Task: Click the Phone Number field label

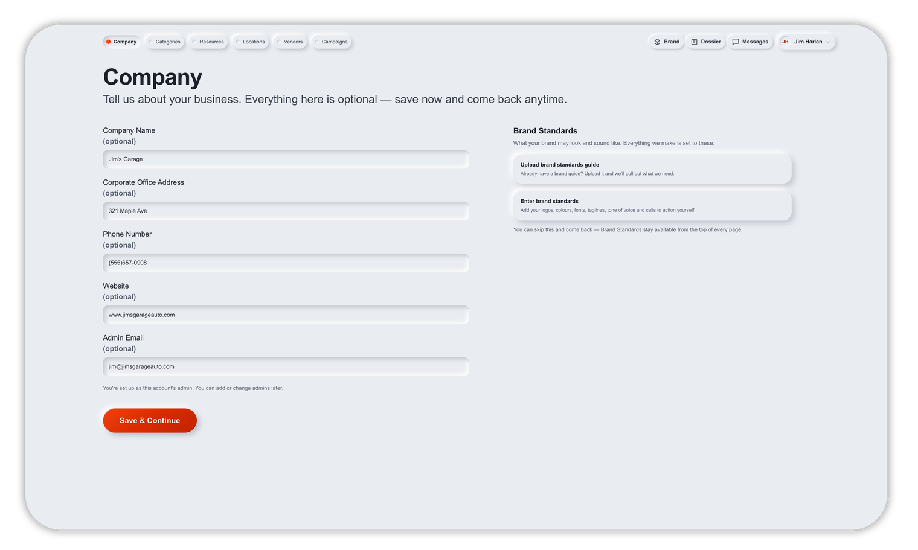Action: coord(127,235)
